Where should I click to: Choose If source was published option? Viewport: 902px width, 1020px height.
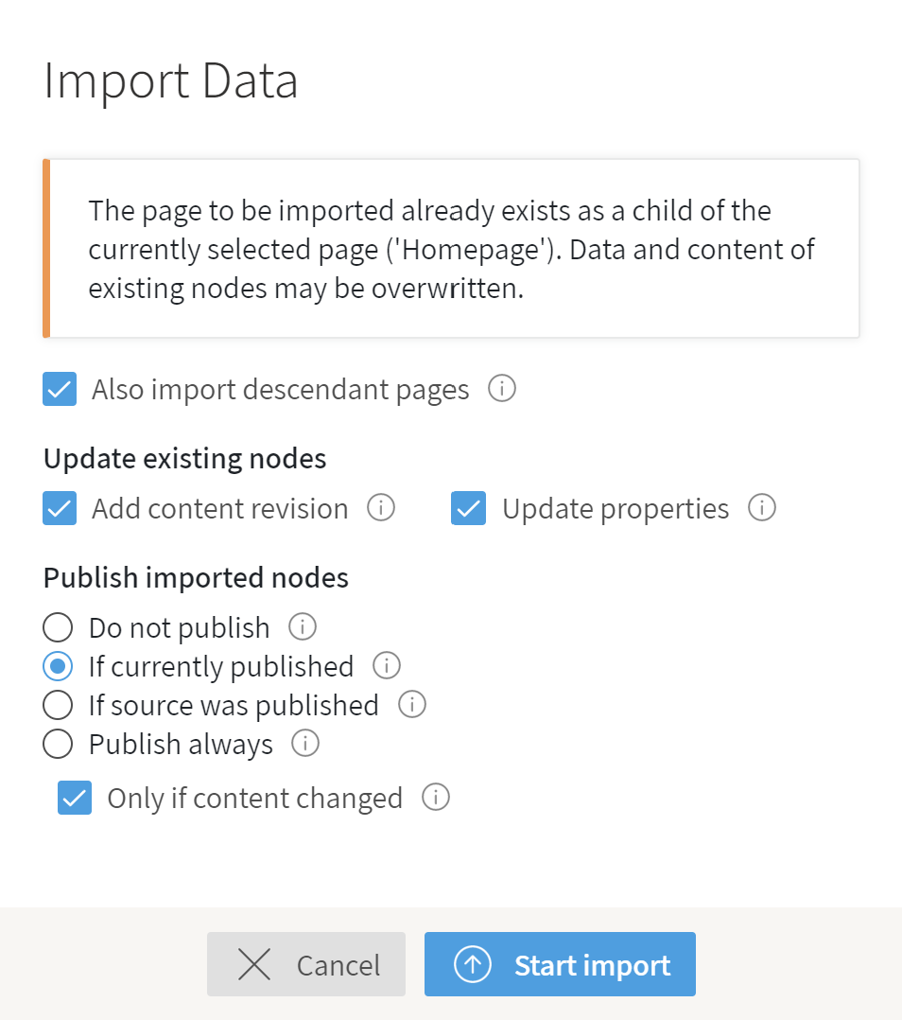58,705
